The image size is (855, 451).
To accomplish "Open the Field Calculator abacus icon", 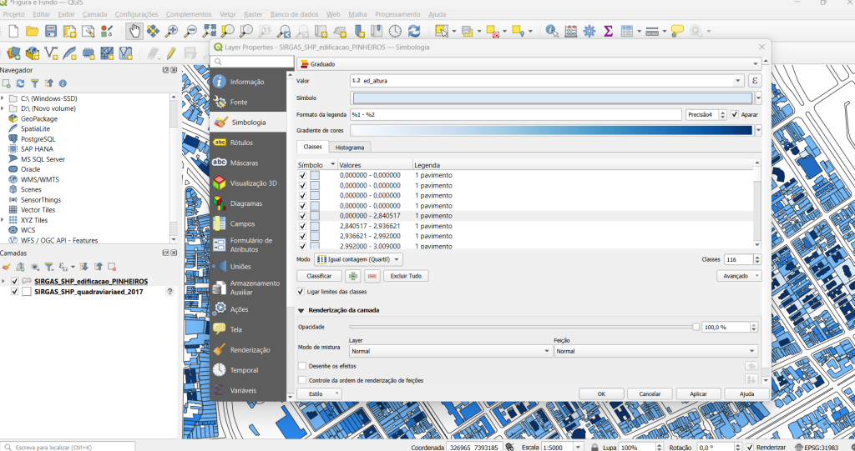I will tap(570, 31).
